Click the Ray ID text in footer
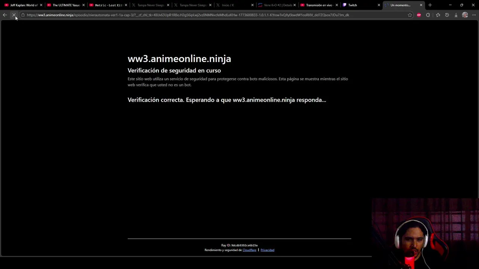479x269 pixels. (x=239, y=245)
